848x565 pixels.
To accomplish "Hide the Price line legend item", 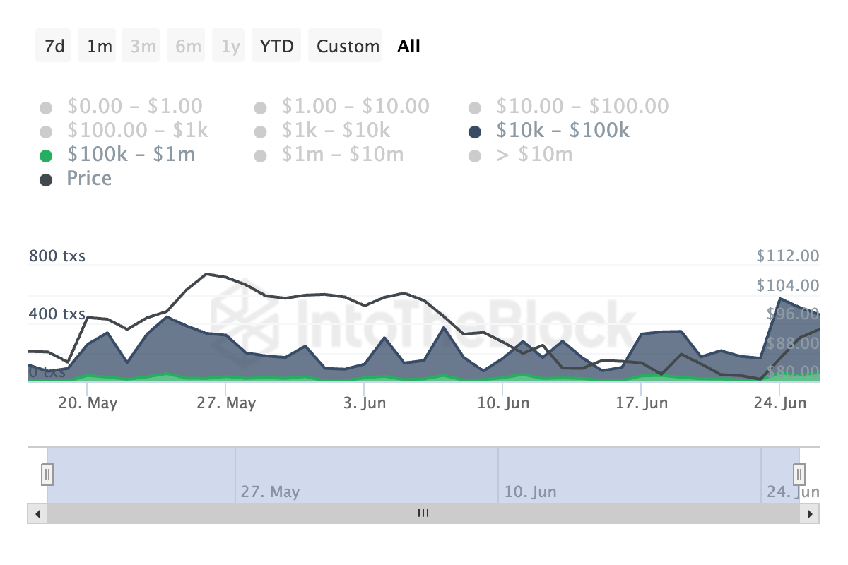I will pos(46,180).
